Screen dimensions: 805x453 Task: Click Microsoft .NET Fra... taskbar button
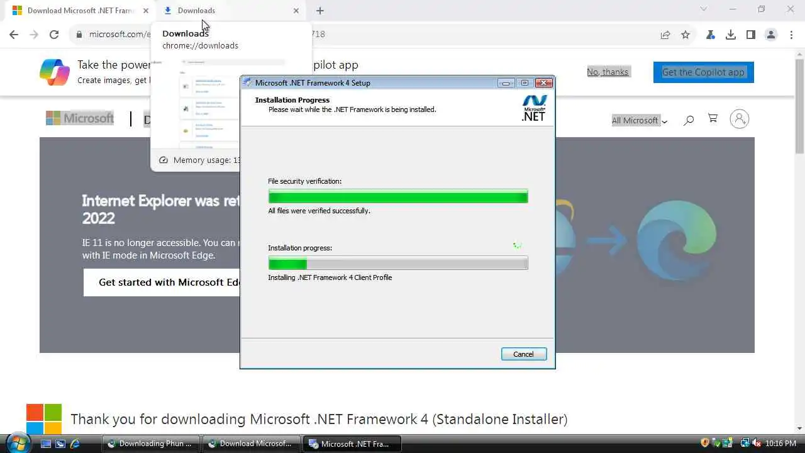click(x=352, y=444)
